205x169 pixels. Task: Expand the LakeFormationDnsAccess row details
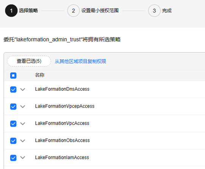(x=23, y=89)
